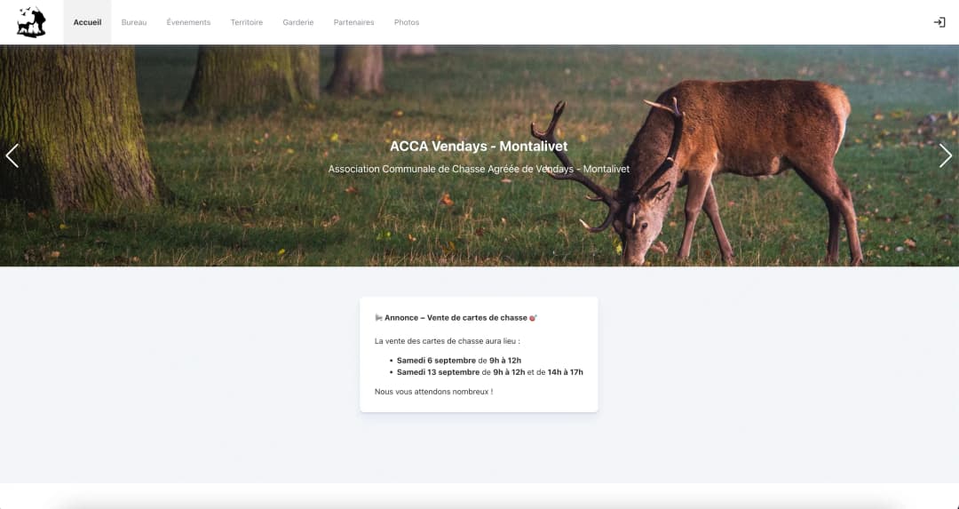959x509 pixels.
Task: Click 'Nous vous attendons nombreux !' text
Action: pyautogui.click(x=433, y=392)
